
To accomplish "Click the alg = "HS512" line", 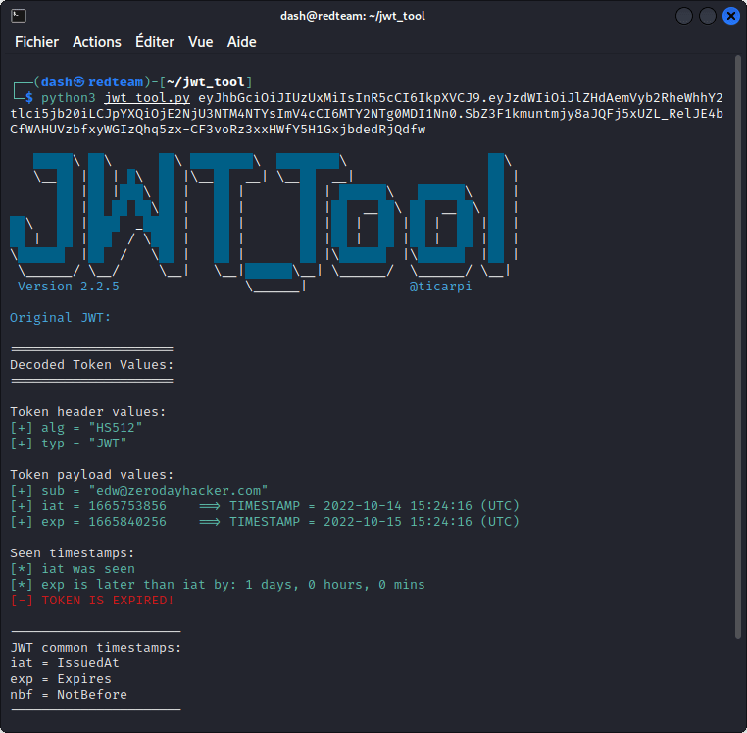I will pyautogui.click(x=76, y=427).
